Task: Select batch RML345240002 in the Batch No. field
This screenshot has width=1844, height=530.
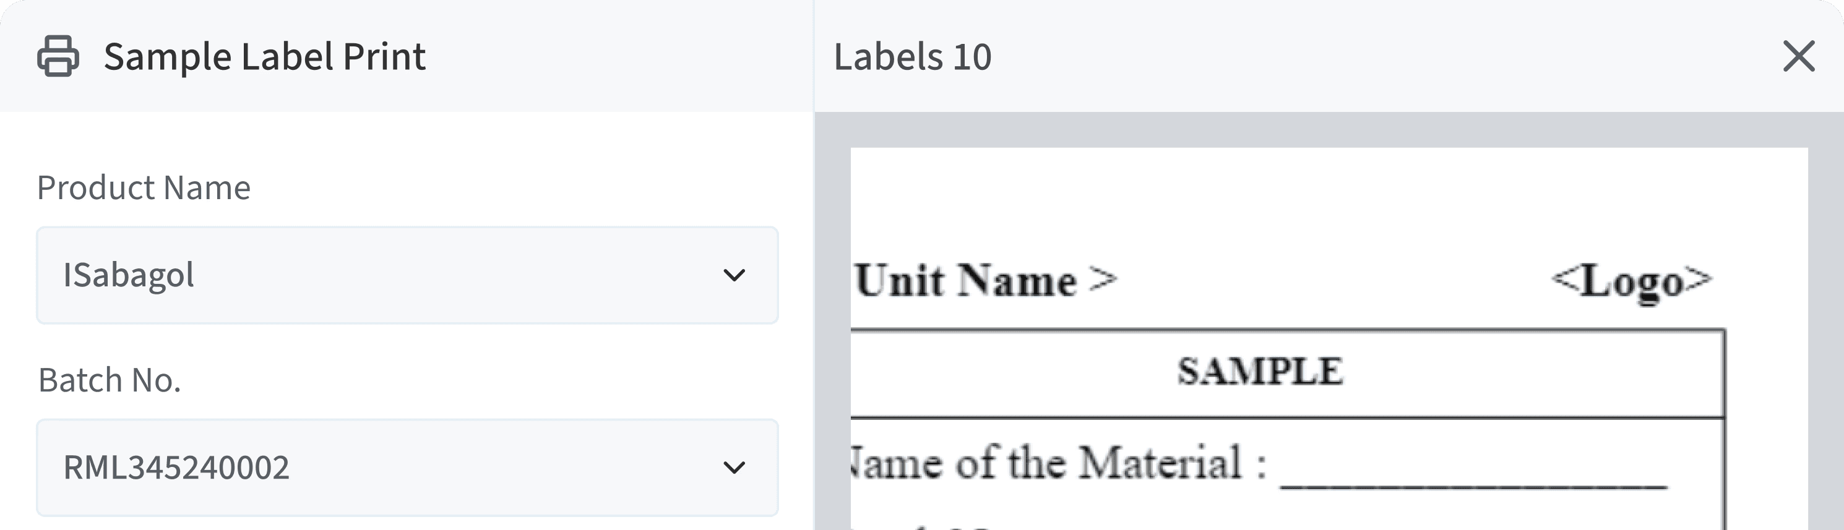Action: (x=287, y=468)
